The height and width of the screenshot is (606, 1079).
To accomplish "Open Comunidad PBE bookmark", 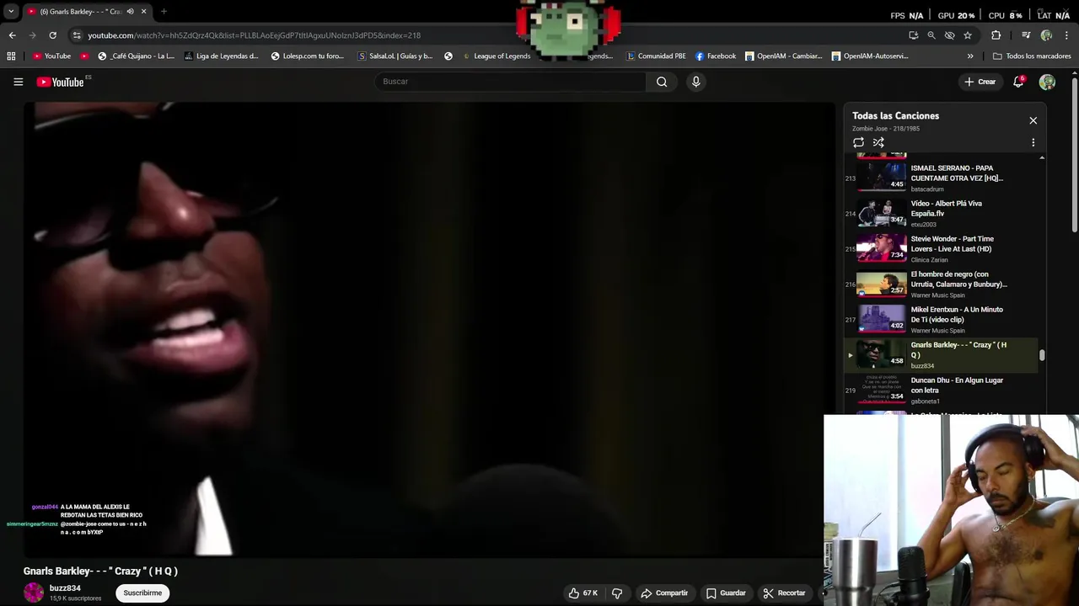I will [x=656, y=56].
